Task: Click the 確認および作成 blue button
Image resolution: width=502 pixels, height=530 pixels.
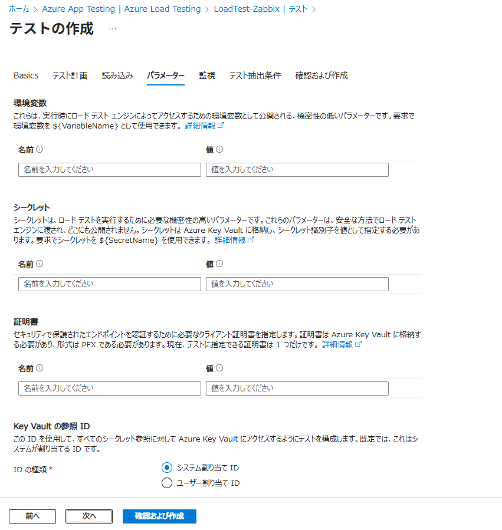Action: pos(159,516)
